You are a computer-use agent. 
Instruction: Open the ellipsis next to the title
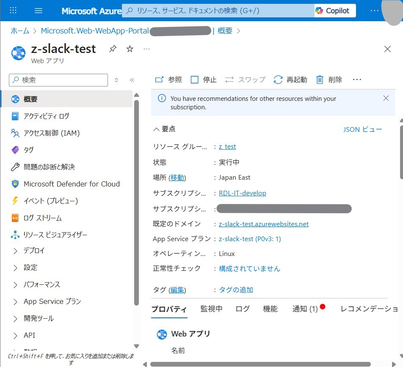click(147, 49)
